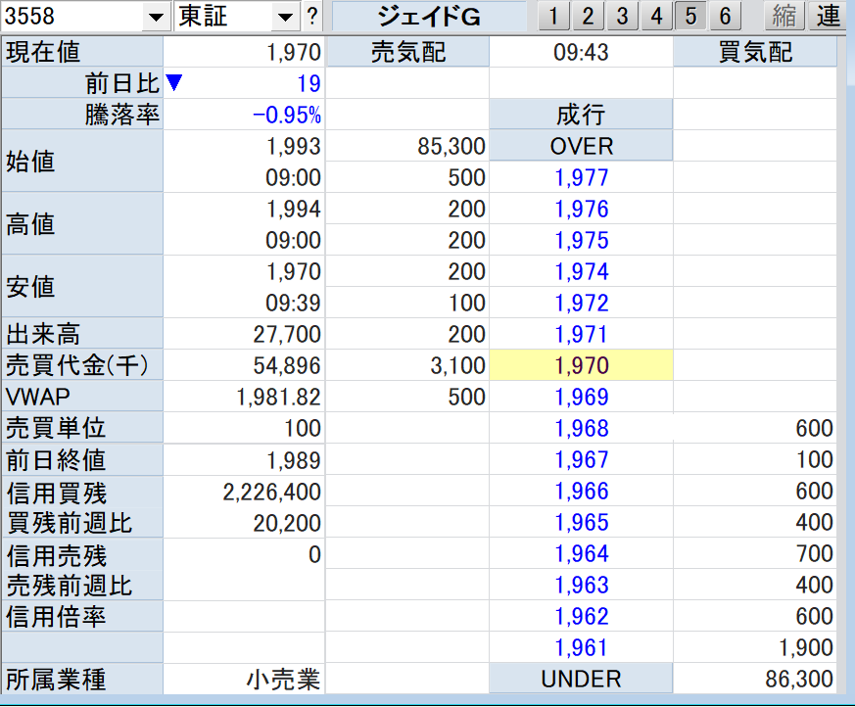Select the highlighted 1,970 price cell
Viewport: 855px width, 707px height.
[x=581, y=366]
